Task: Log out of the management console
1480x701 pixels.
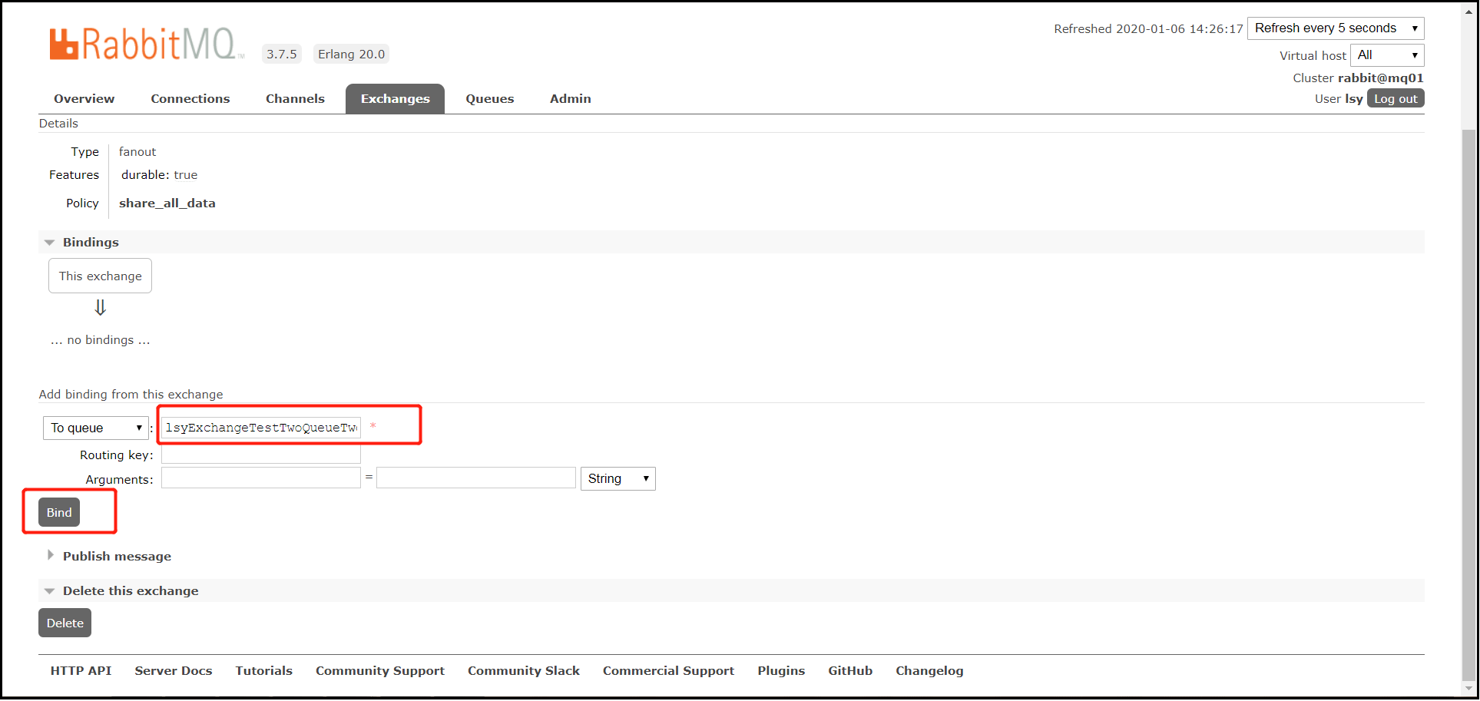Action: 1395,98
